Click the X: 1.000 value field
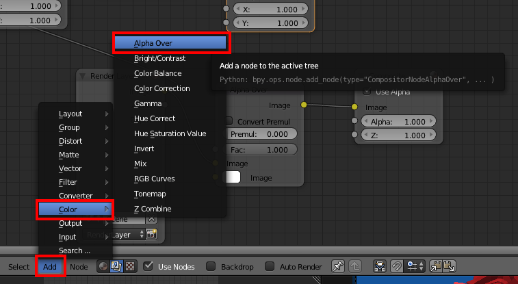Screen dimensions: 518x284 tap(270, 10)
